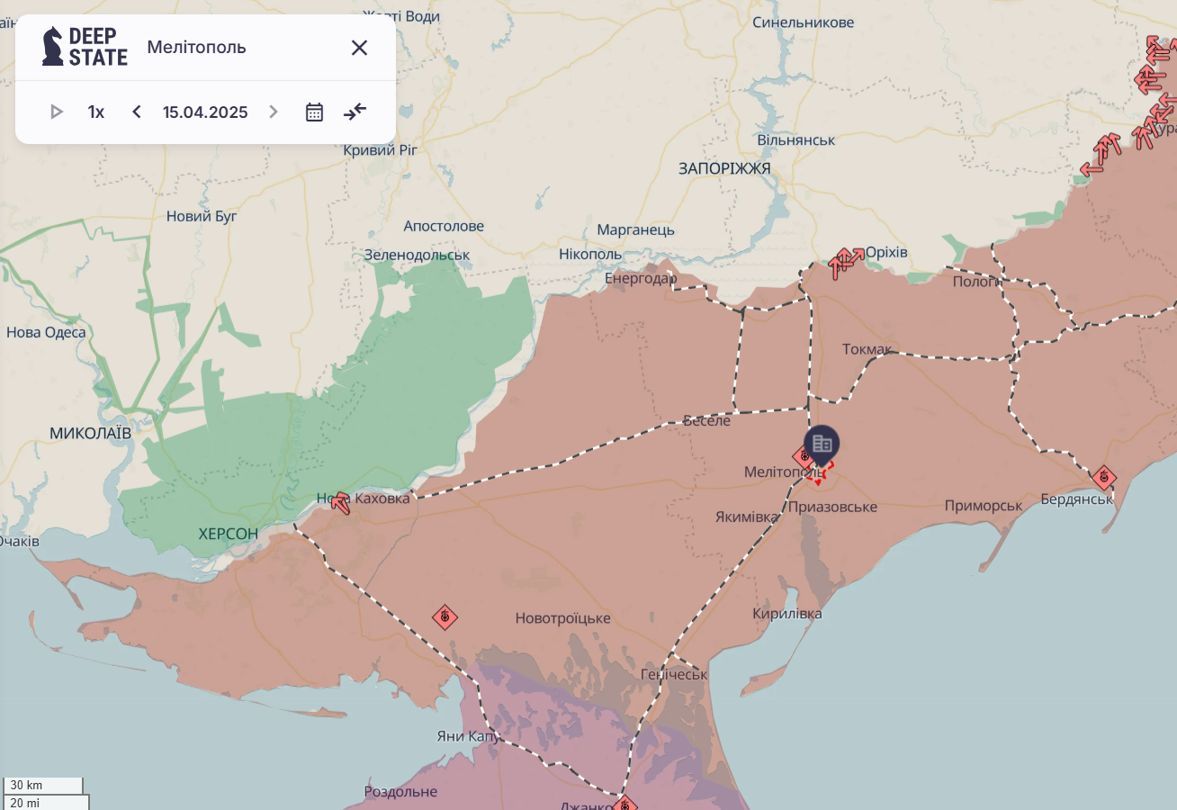This screenshot has height=810, width=1177.
Task: Select the red diamond marker west of Новотроїцьке
Action: (445, 616)
